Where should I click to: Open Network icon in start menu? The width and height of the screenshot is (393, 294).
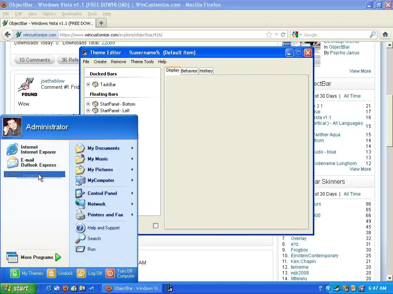[80, 204]
